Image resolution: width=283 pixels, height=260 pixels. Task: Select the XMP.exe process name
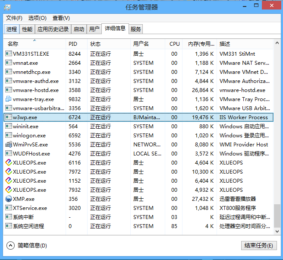click(24, 199)
